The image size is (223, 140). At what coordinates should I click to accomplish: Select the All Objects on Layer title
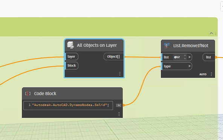coord(97,45)
